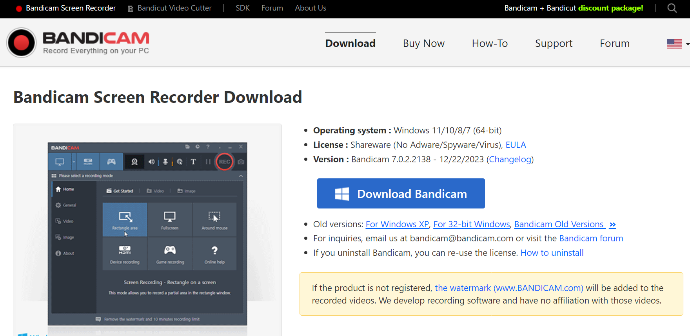Click Fullscreen tile in app preview
Screen dimensions: 690x336
coord(170,219)
